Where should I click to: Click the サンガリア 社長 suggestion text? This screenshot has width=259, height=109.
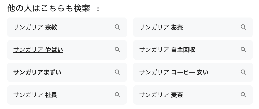coord(35,95)
